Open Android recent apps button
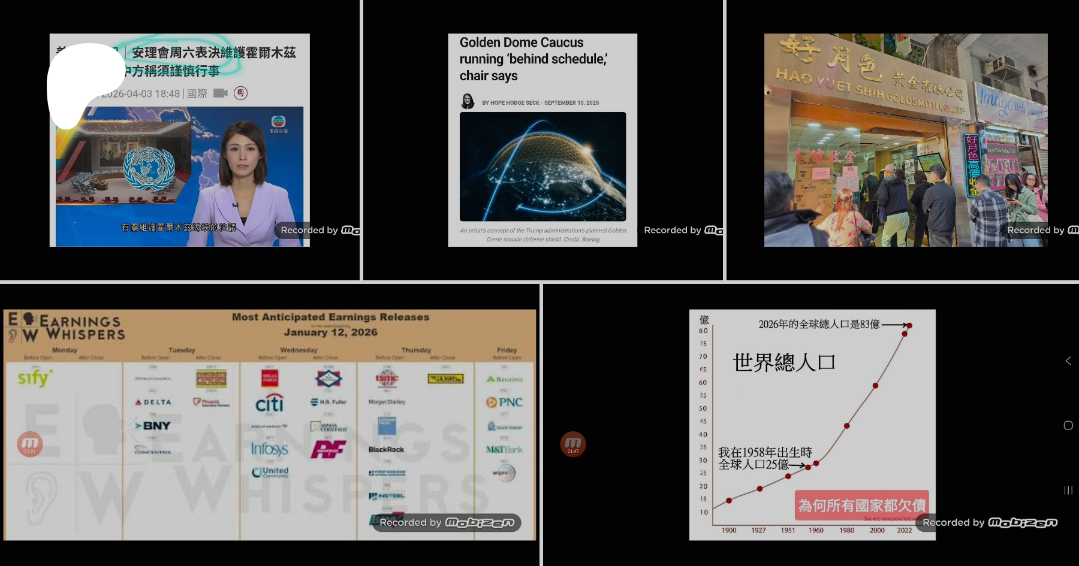The image size is (1079, 566). [1068, 490]
